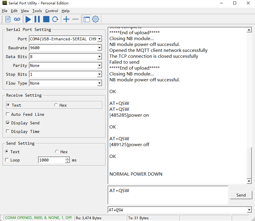Click the receive log scrollbar thumb

click(x=249, y=163)
